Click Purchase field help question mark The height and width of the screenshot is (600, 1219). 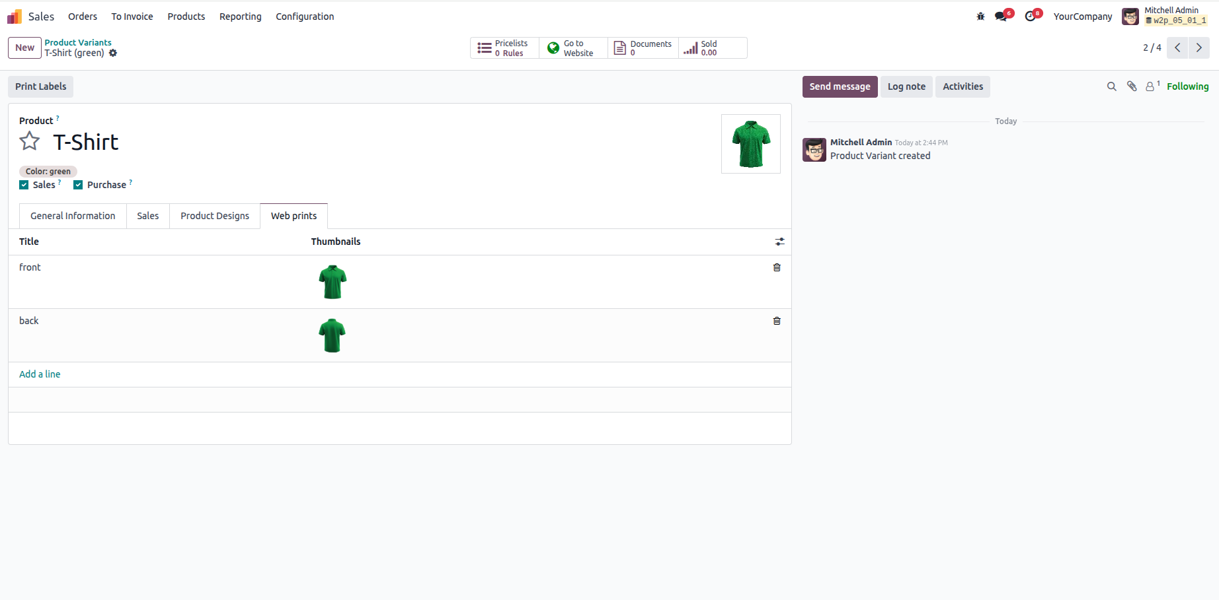(131, 182)
